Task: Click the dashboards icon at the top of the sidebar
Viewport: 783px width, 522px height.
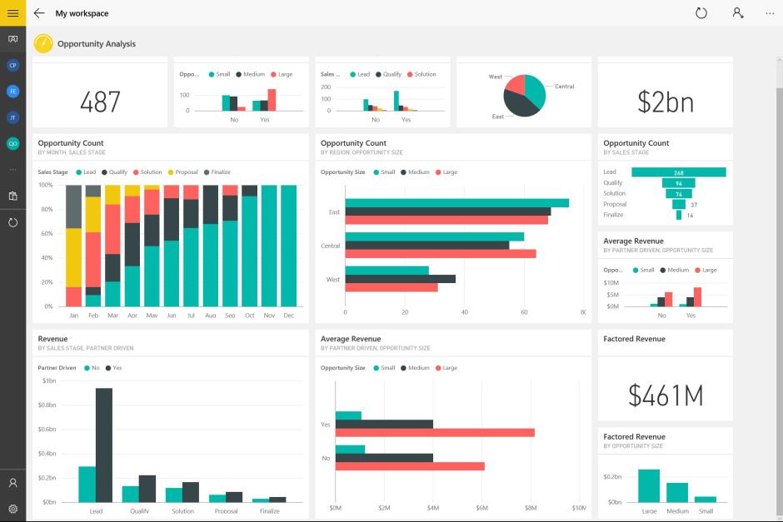Action: (12, 37)
